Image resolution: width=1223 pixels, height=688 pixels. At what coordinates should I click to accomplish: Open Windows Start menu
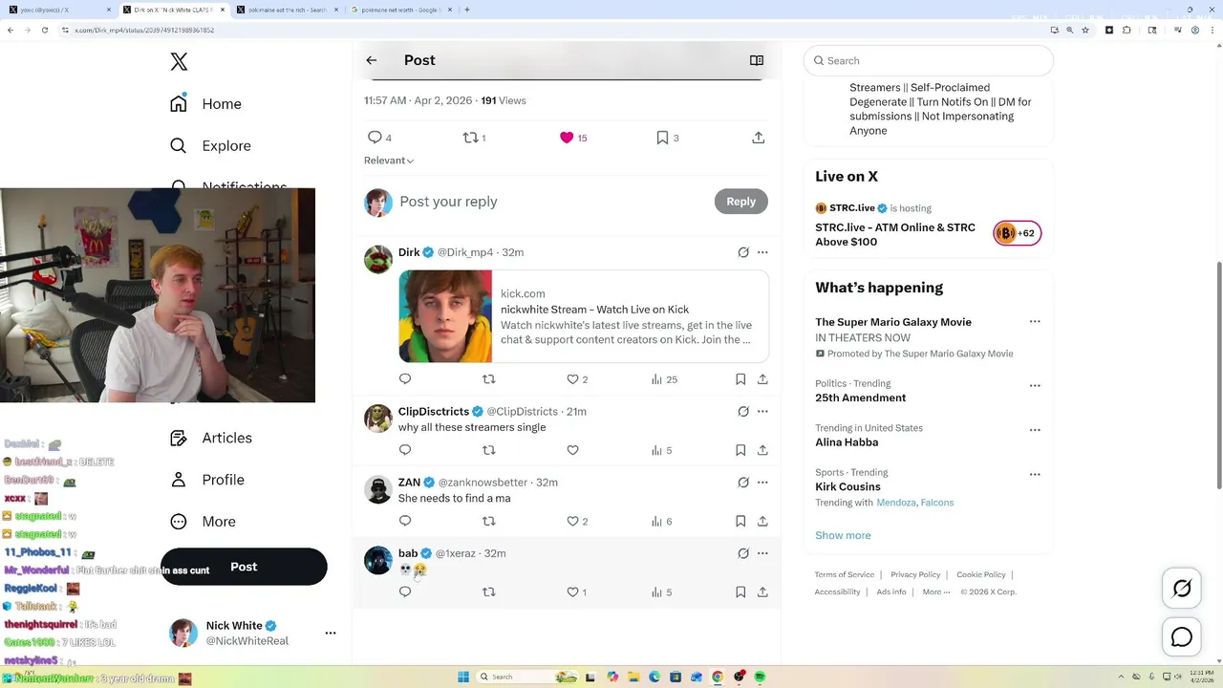point(463,677)
